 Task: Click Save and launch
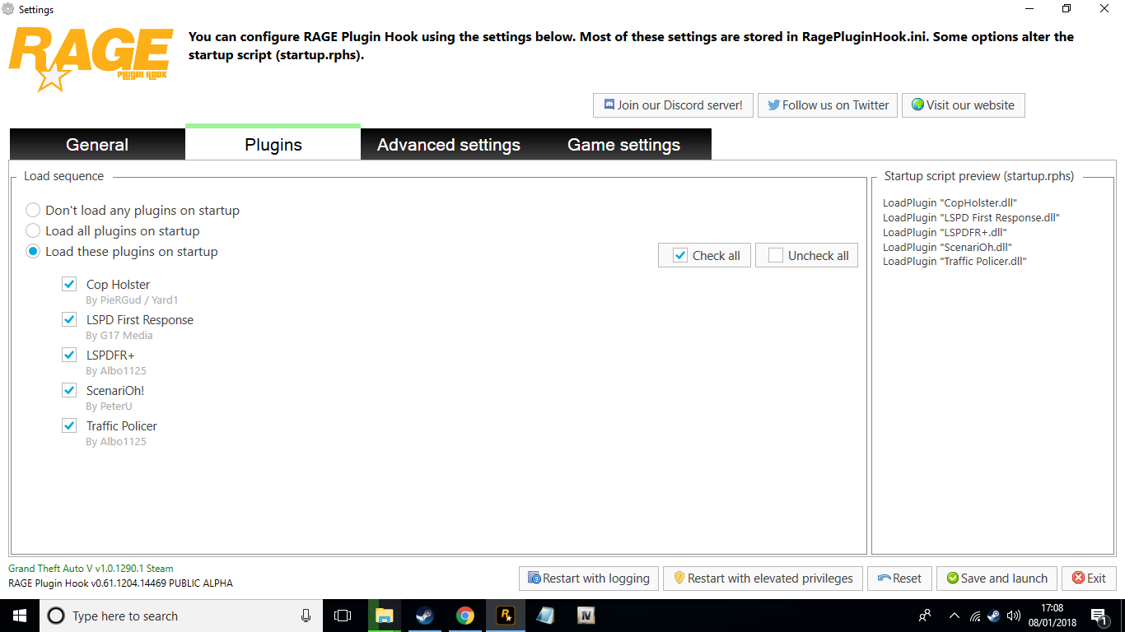point(997,579)
